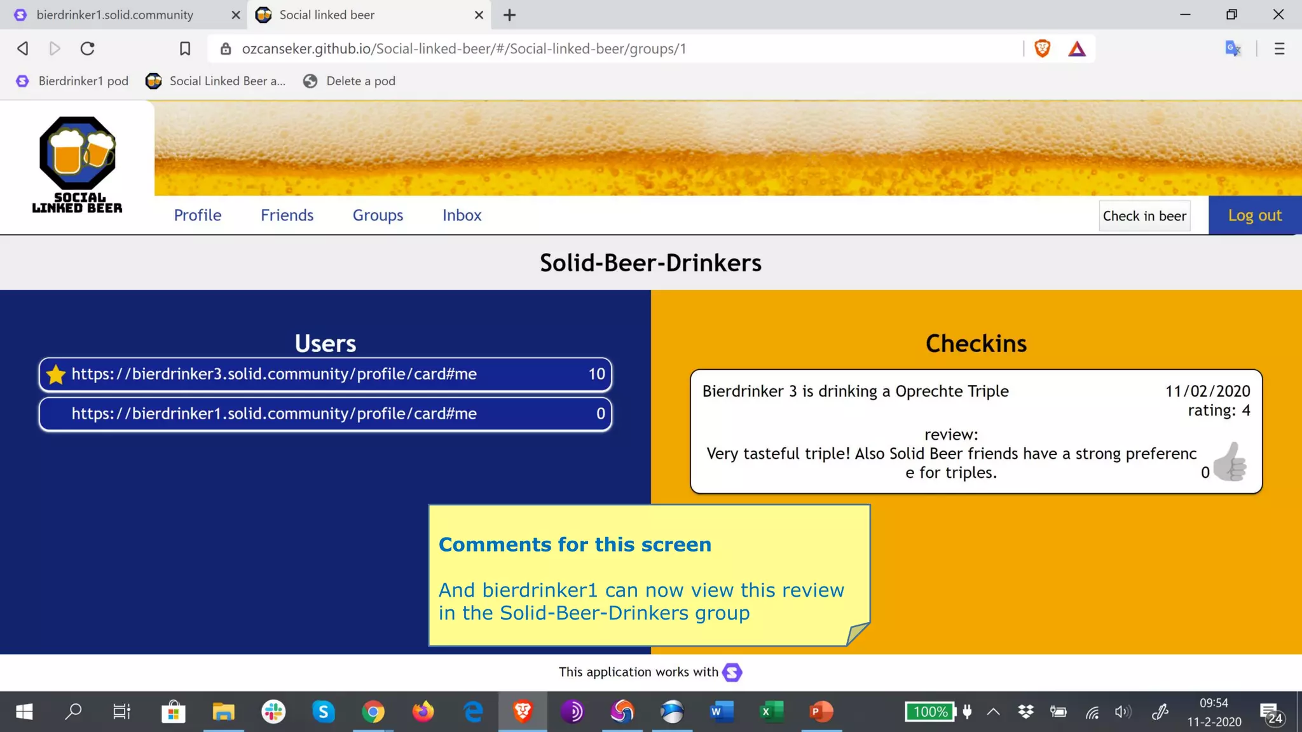This screenshot has height=732, width=1302.
Task: Open Task View in taskbar
Action: coord(121,712)
